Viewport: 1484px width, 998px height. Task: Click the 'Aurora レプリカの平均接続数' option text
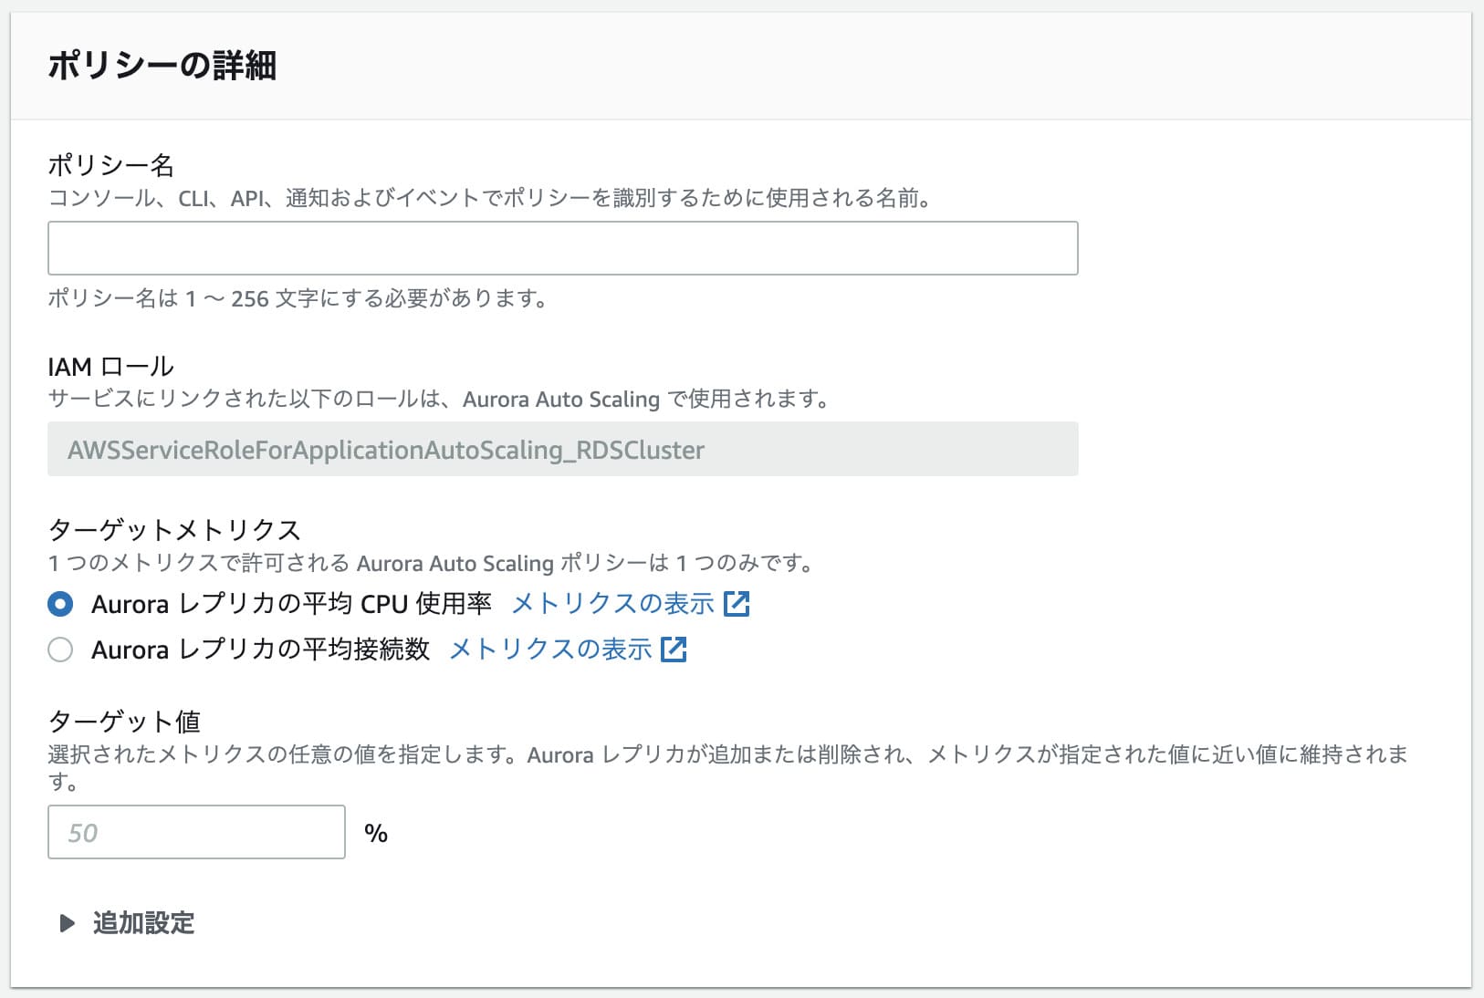[260, 650]
